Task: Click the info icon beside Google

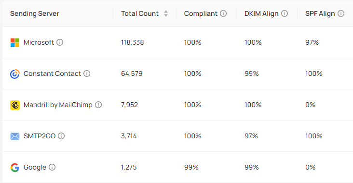Action: click(52, 167)
